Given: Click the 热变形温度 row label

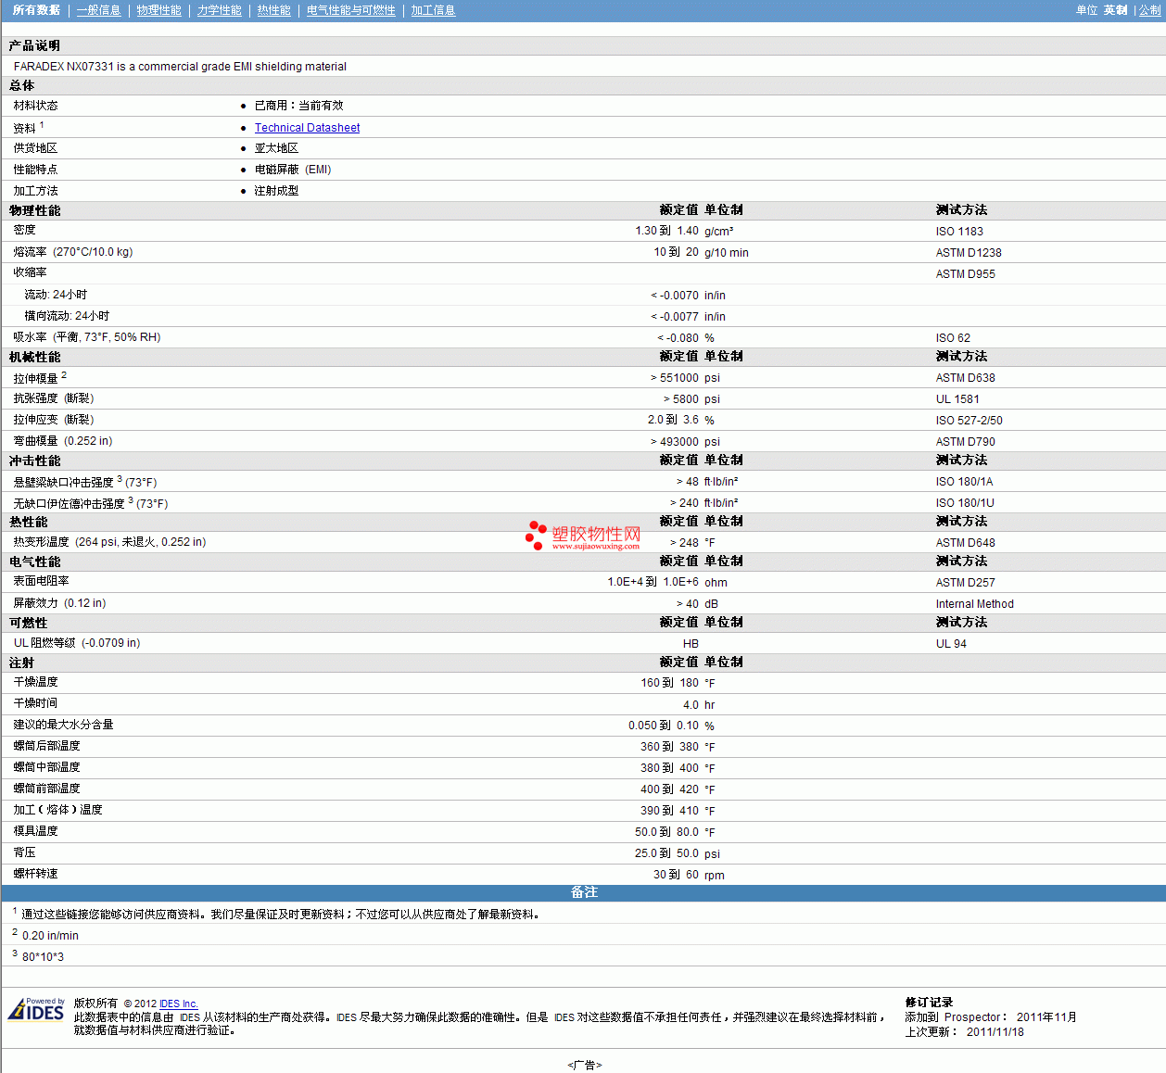Looking at the screenshot, I should pyautogui.click(x=109, y=542).
